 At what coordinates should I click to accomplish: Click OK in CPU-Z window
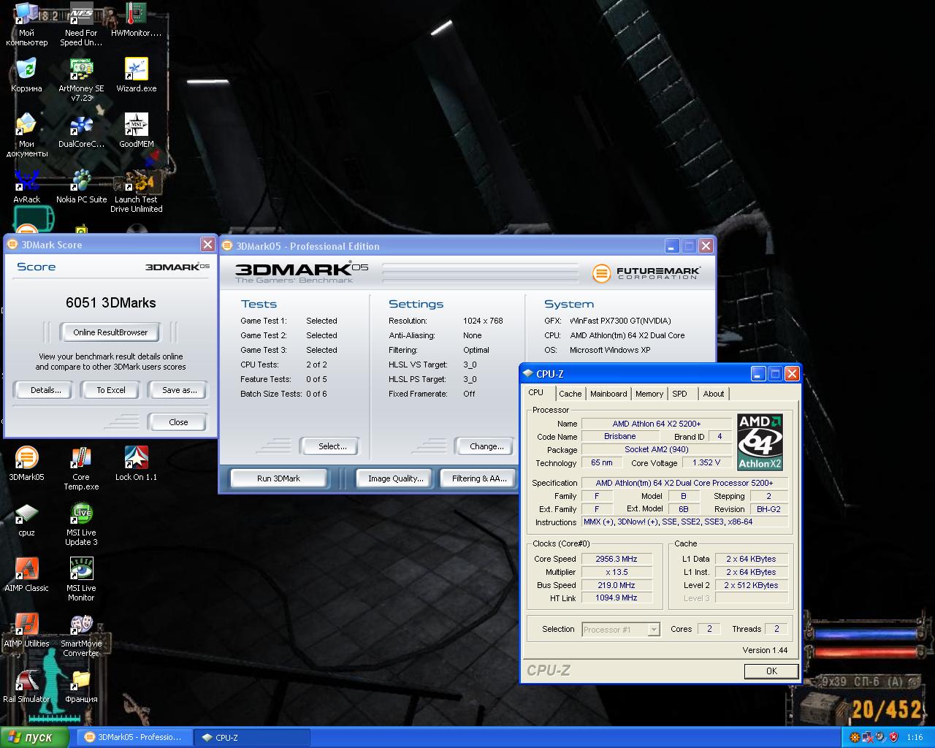coord(771,671)
